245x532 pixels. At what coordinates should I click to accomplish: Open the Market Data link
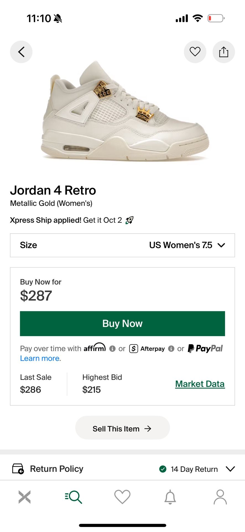200,384
